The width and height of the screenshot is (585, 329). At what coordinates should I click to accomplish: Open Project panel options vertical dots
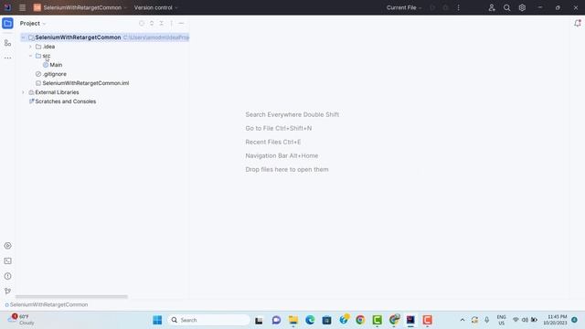(171, 23)
